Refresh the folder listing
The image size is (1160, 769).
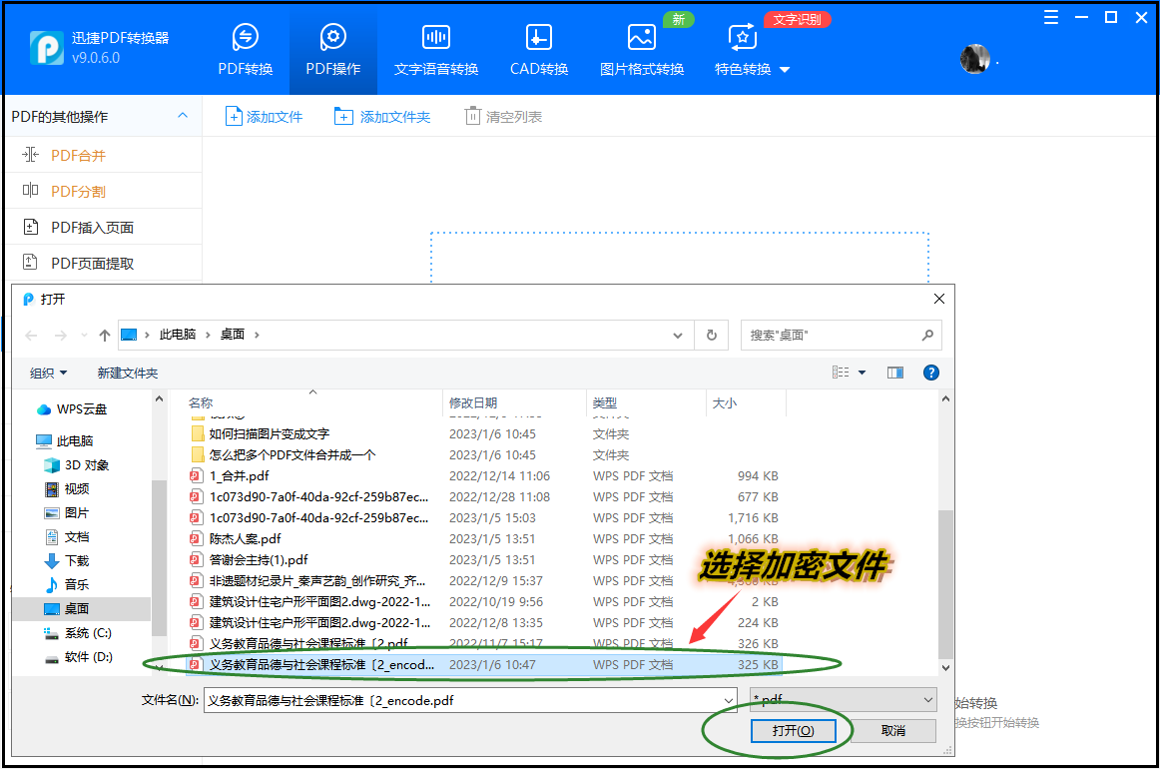[x=712, y=336]
